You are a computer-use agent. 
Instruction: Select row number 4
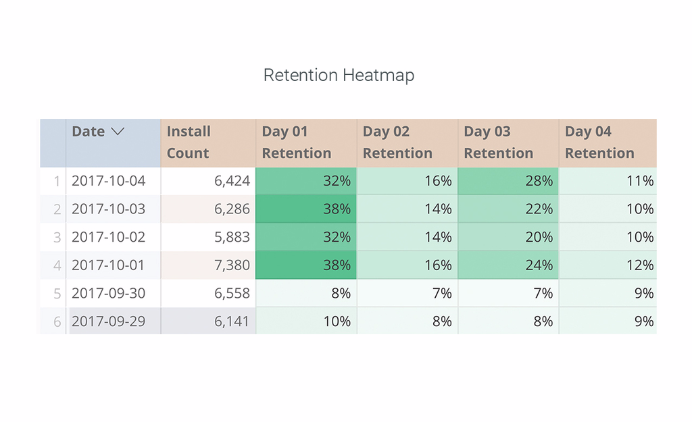[57, 265]
